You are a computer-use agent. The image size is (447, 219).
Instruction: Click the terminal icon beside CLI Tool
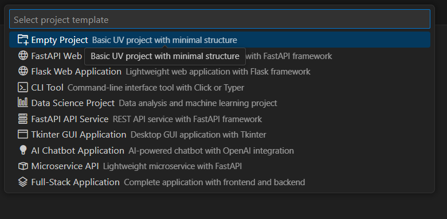(23, 87)
